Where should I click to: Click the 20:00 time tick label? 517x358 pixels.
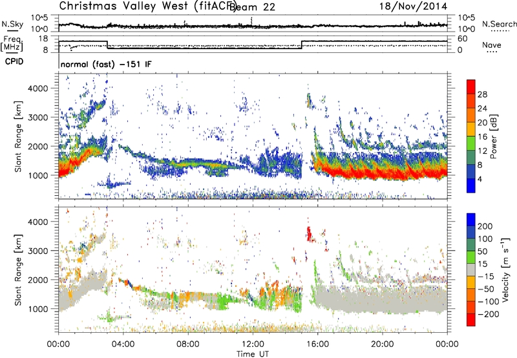382,344
